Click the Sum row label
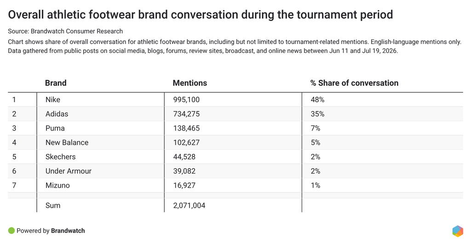471x245 pixels. [x=53, y=205]
